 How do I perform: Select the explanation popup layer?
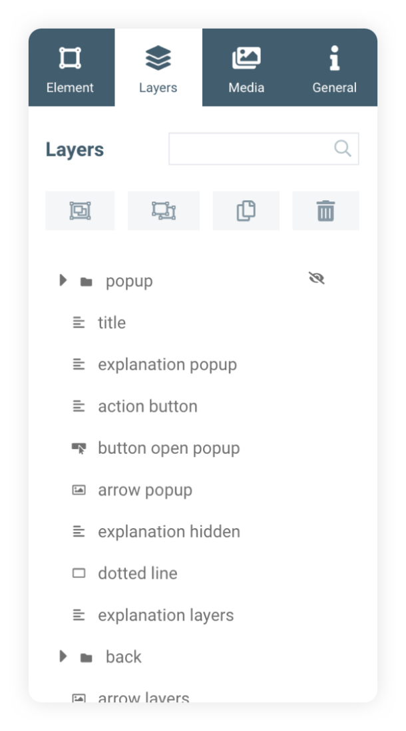click(167, 365)
